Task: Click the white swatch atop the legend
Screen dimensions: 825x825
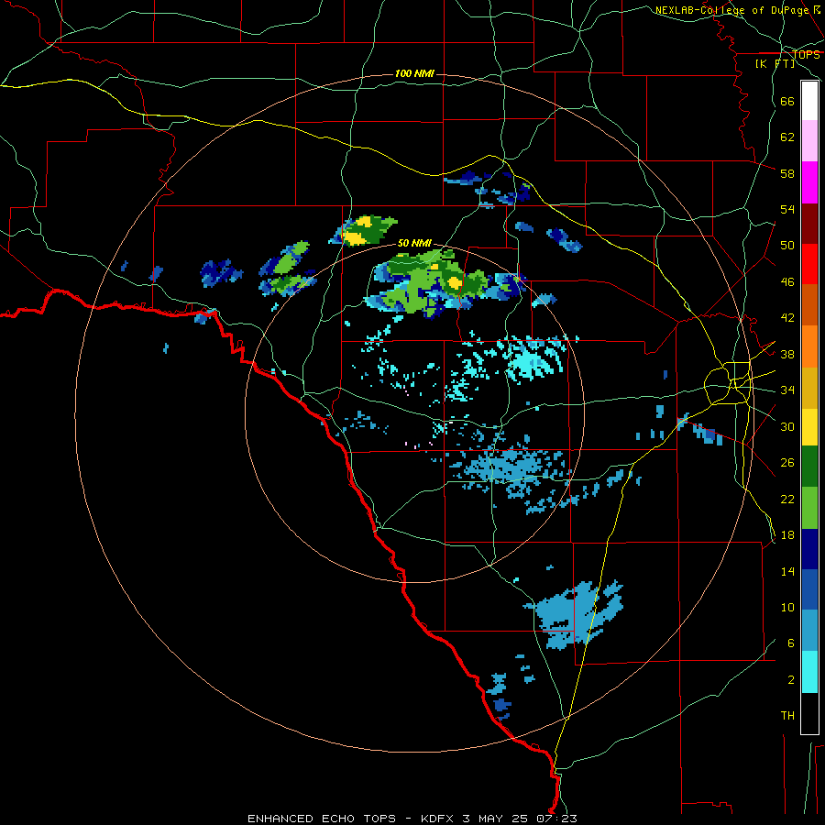Action: pyautogui.click(x=809, y=101)
